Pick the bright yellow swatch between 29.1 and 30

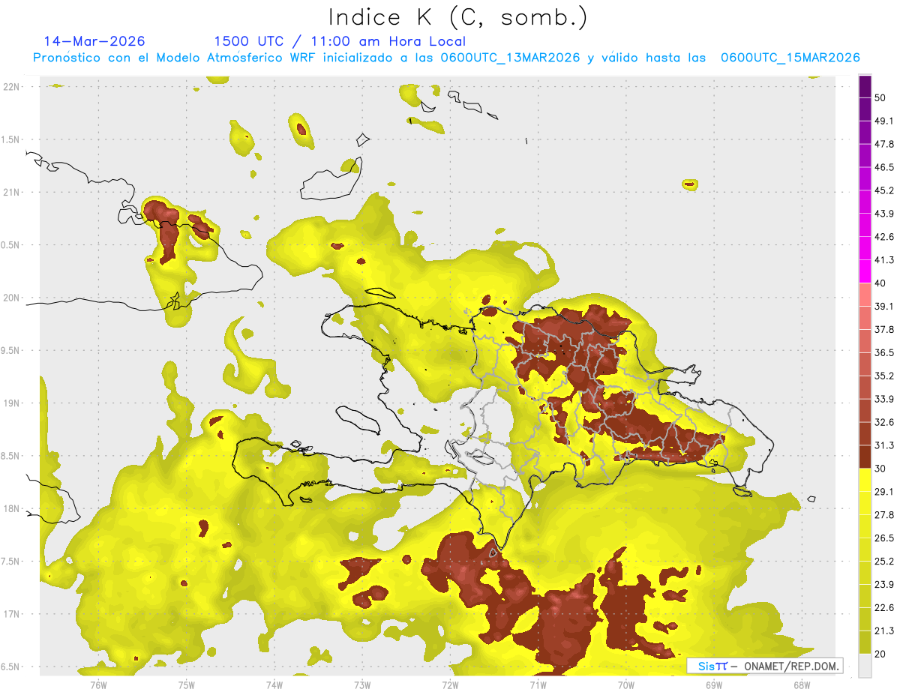pyautogui.click(x=865, y=480)
